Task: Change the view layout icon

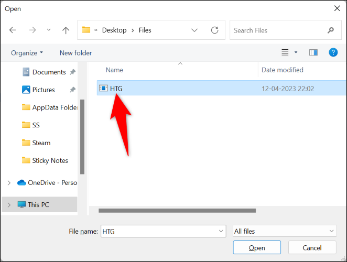Action: click(285, 52)
